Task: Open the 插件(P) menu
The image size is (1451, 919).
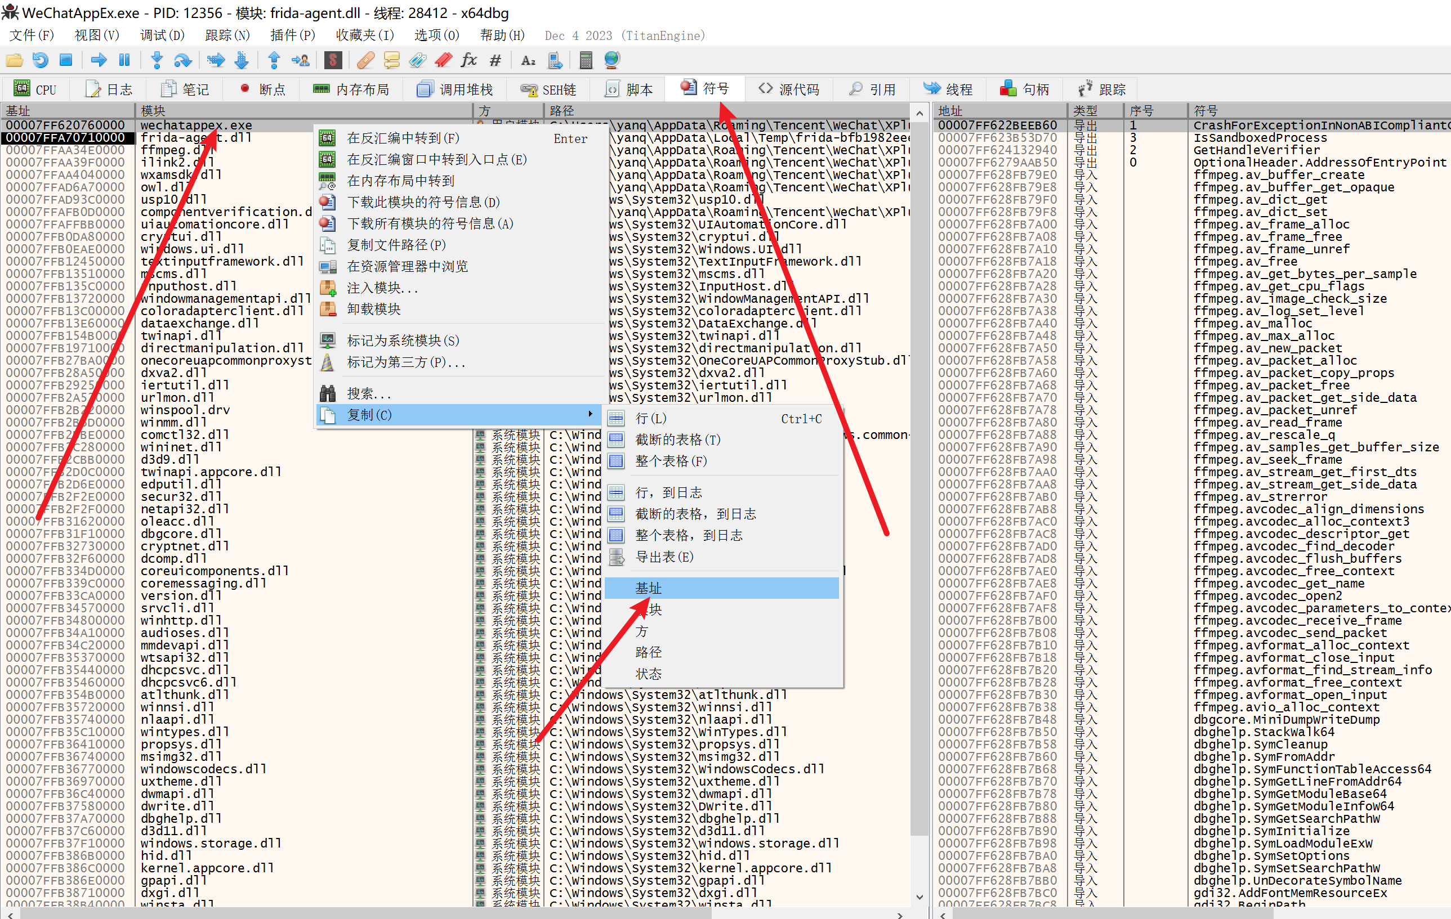Action: click(293, 35)
